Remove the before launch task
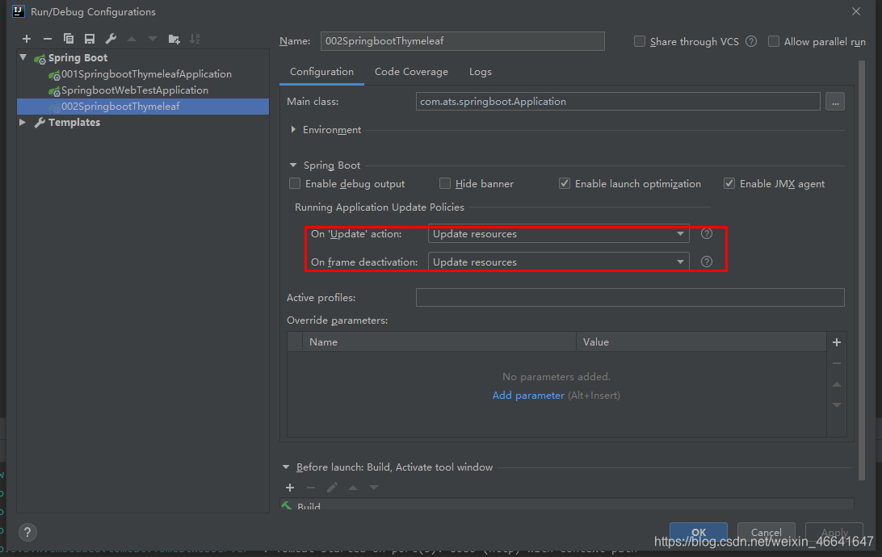This screenshot has height=557, width=882. (x=310, y=488)
